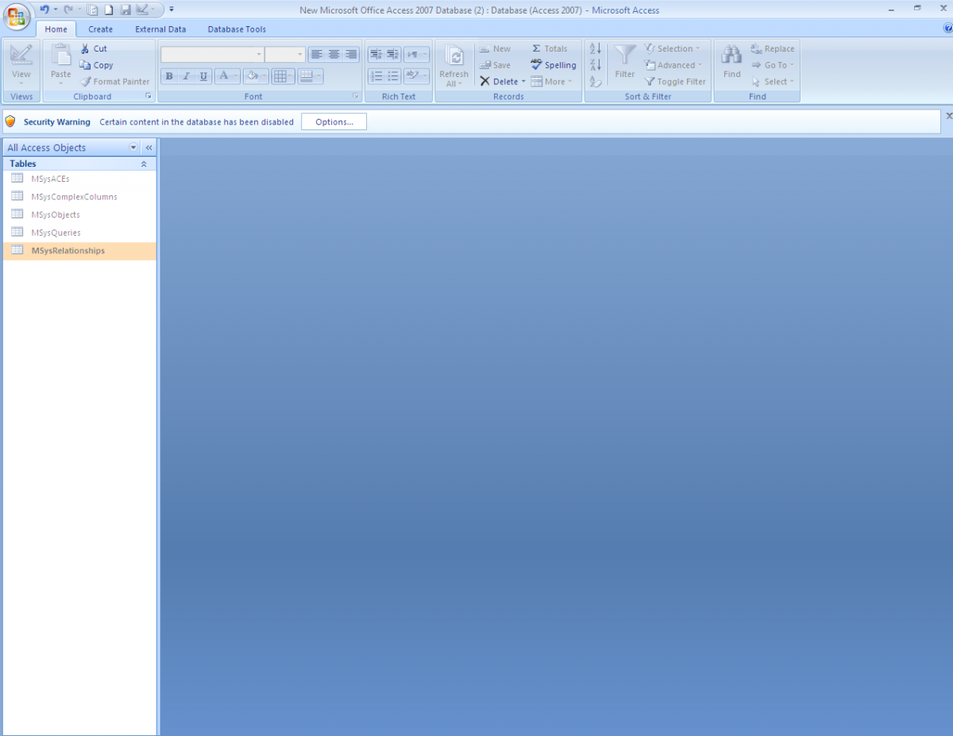Toggle bulleted list formatting
The height and width of the screenshot is (736, 953).
393,76
